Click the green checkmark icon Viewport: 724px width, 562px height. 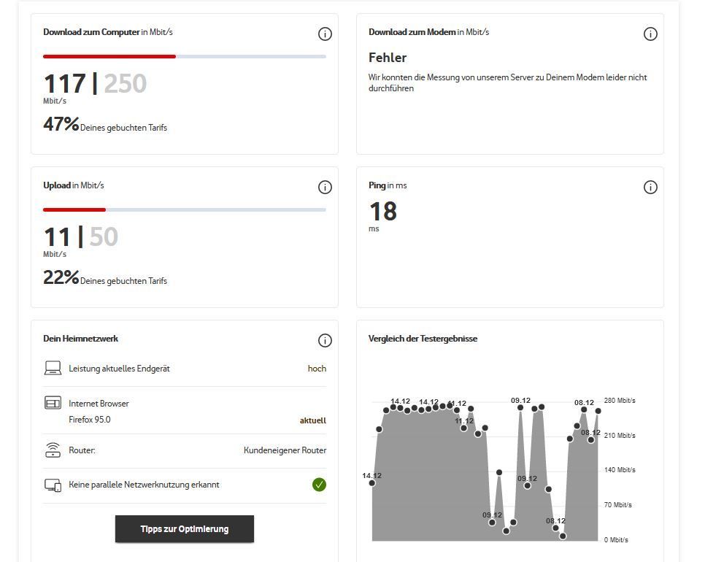pos(319,485)
